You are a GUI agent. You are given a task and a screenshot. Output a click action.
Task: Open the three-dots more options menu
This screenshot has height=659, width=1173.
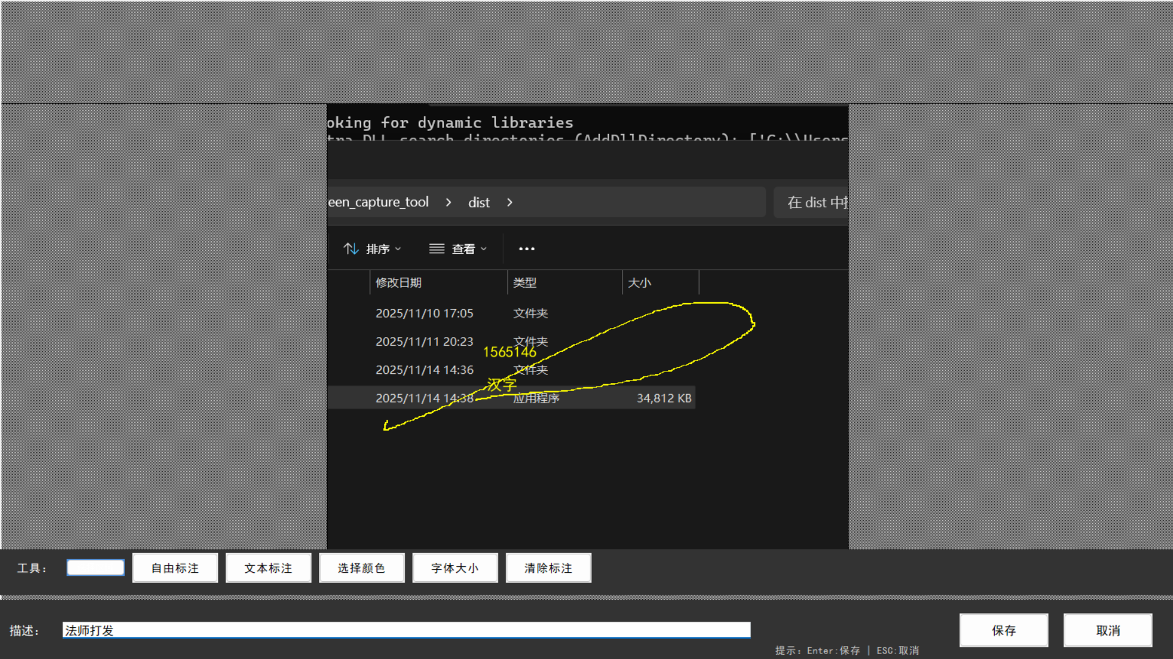click(527, 249)
